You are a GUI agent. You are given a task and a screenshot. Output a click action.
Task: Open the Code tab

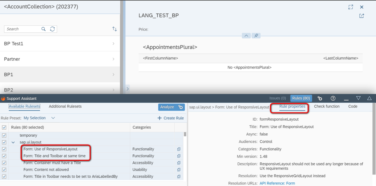353,106
